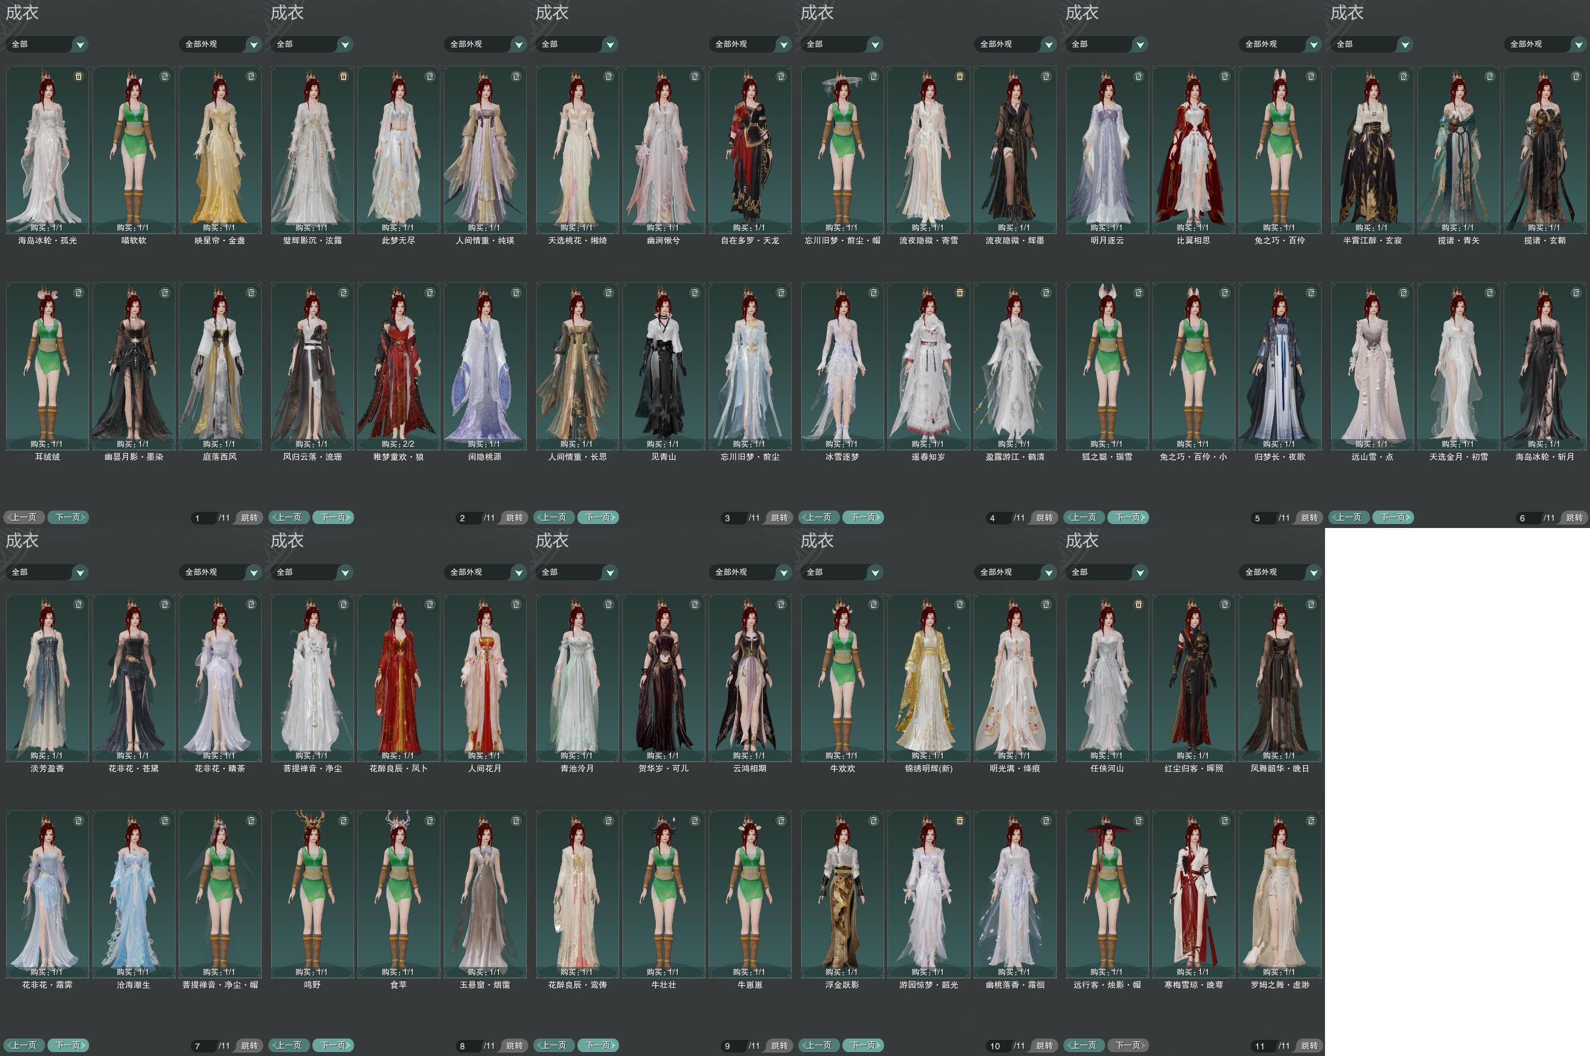
Task: Click 下一页 in the page 6 panel
Action: [1393, 517]
